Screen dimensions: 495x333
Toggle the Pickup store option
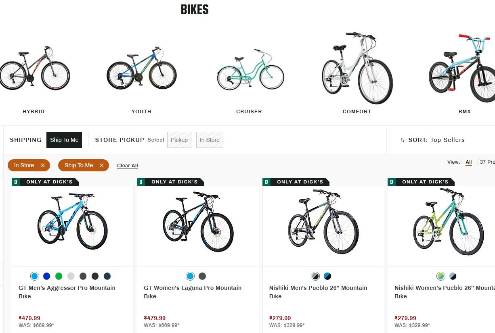pyautogui.click(x=179, y=140)
